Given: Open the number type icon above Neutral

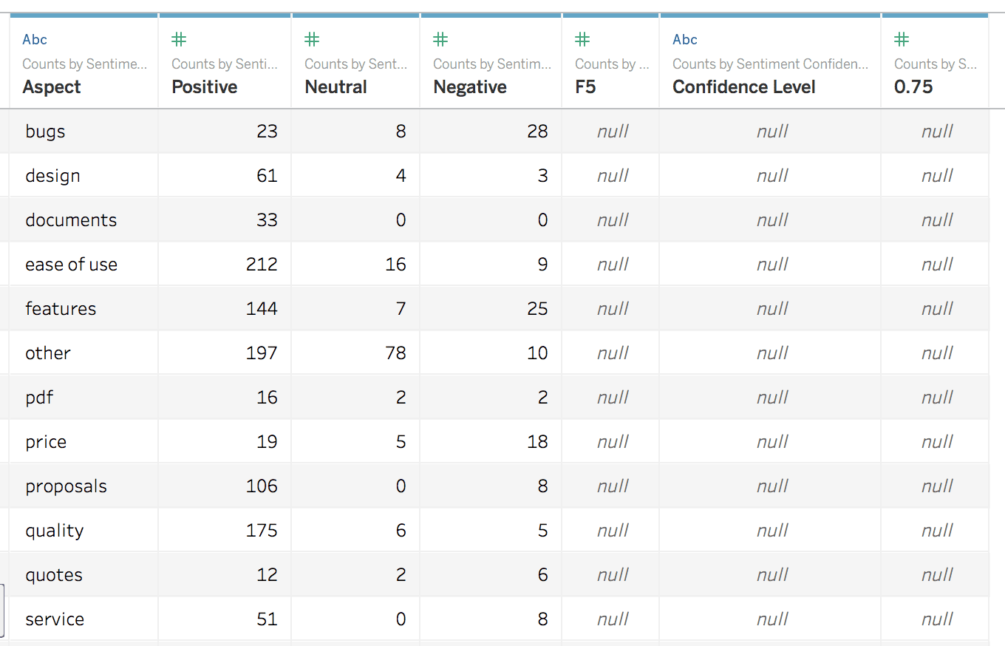Looking at the screenshot, I should coord(312,40).
